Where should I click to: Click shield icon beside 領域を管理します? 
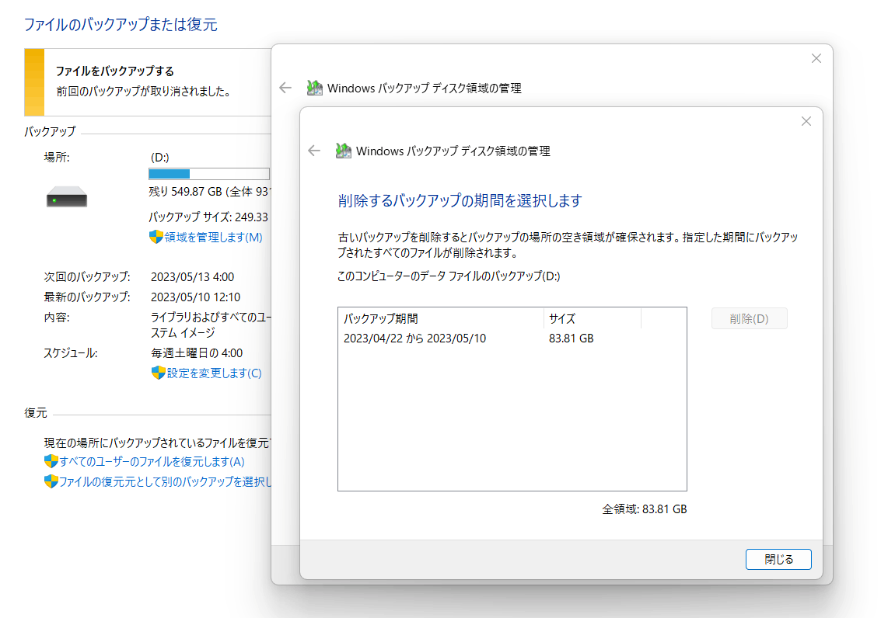point(156,237)
